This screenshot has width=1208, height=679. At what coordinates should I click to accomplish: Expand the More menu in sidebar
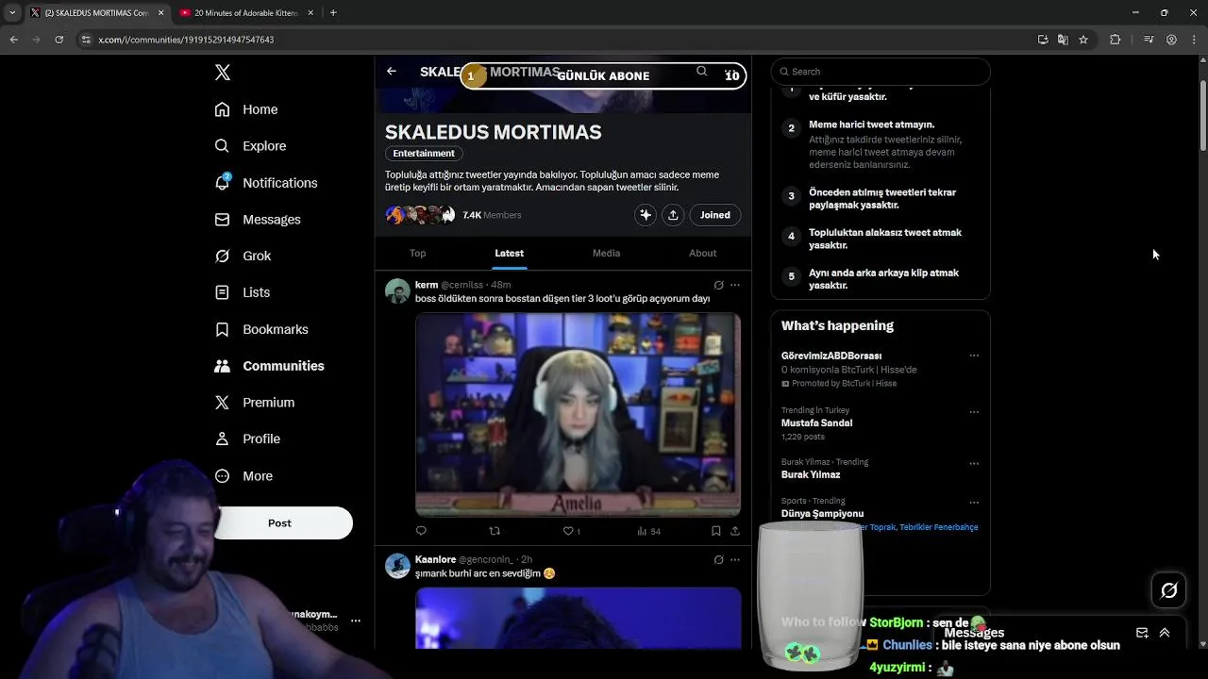pyautogui.click(x=243, y=476)
